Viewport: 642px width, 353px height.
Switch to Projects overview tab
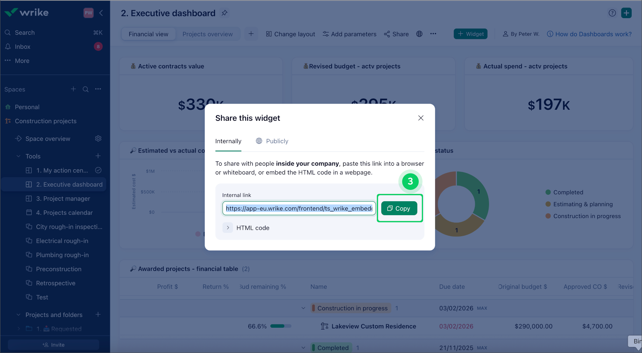click(208, 34)
